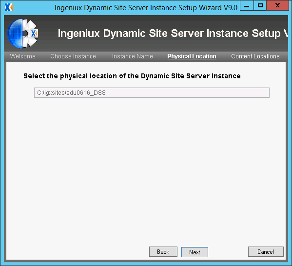Minimize the setup wizard window
This screenshot has width=292, height=266.
pyautogui.click(x=247, y=6)
